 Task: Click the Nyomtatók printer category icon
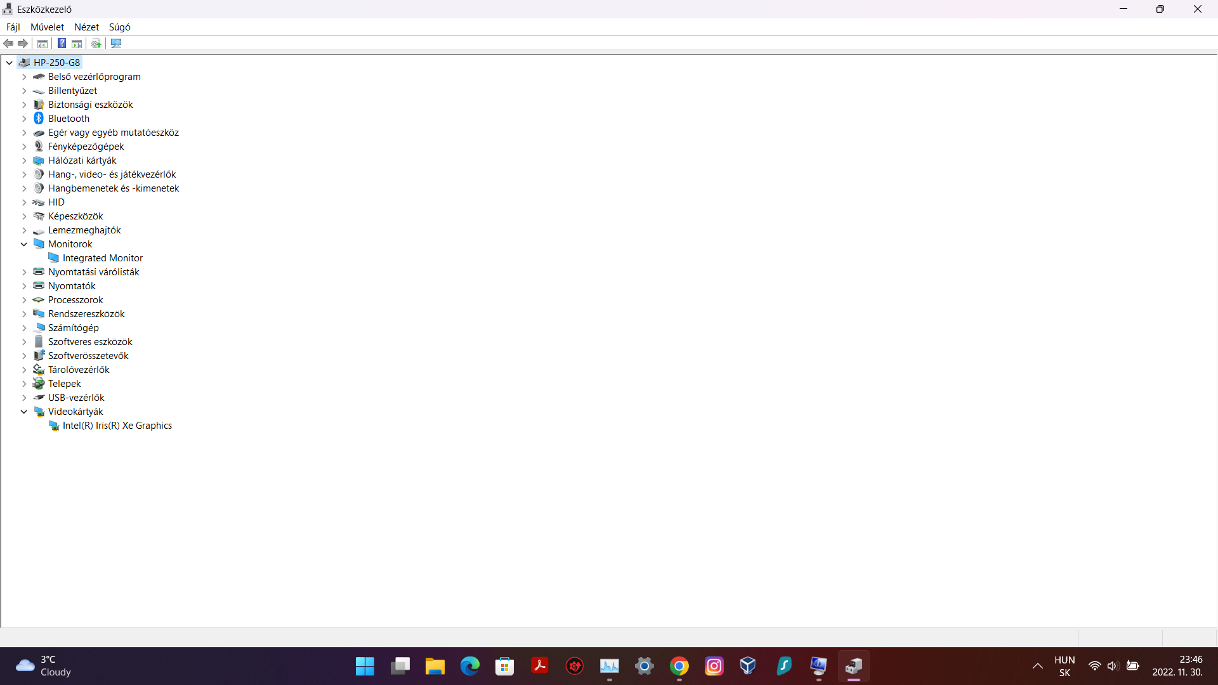coord(39,286)
